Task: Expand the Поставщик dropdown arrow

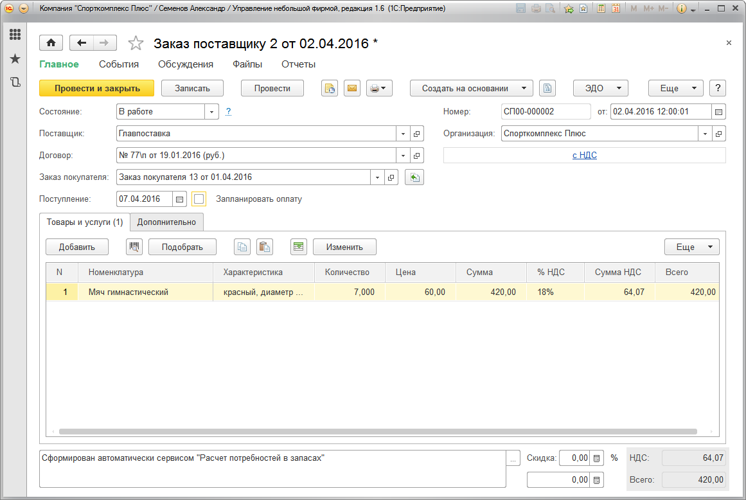Action: [403, 134]
